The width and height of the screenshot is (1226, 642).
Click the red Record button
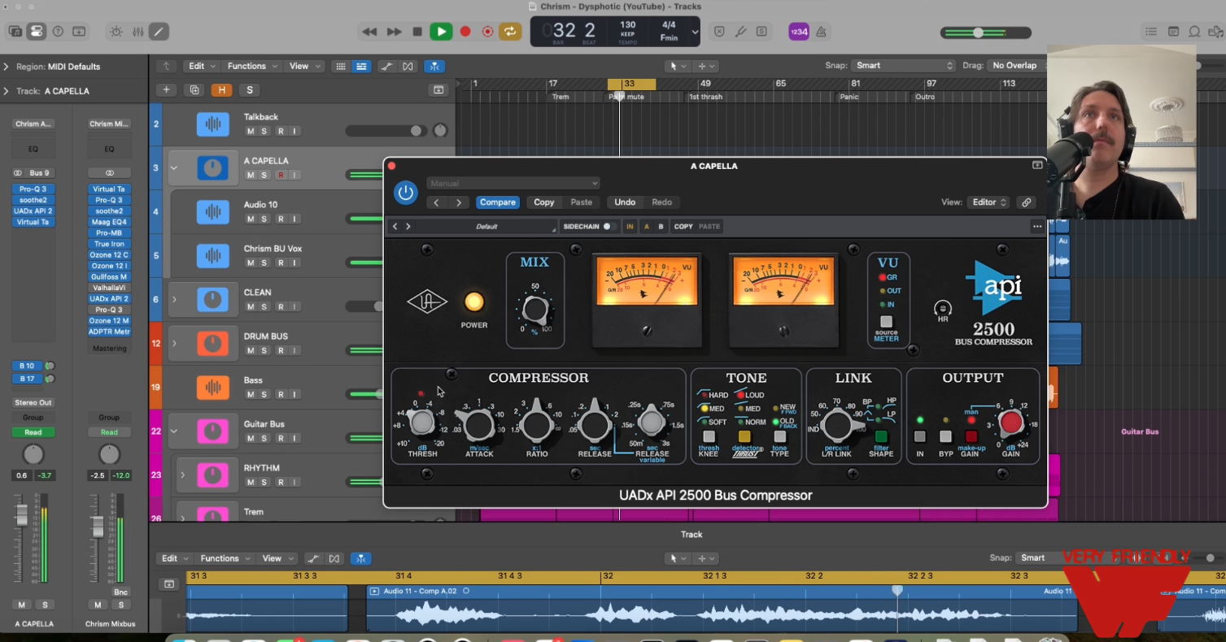pos(465,32)
